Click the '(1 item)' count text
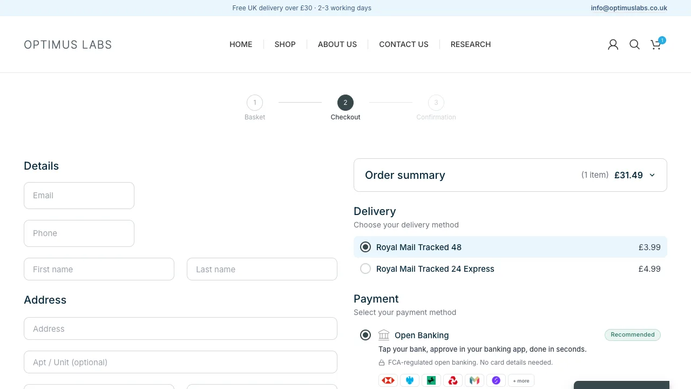Screen dimensions: 691x389 [595, 175]
